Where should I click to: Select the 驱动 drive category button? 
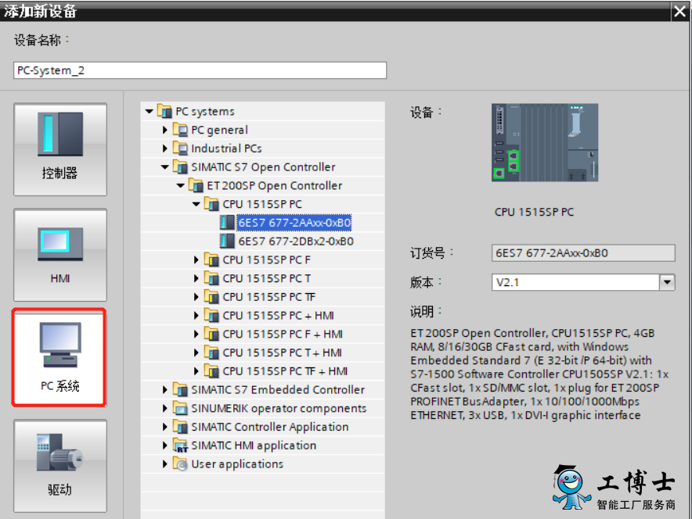click(60, 466)
